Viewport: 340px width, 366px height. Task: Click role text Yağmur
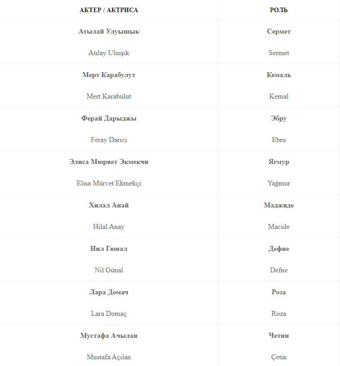[x=279, y=183]
